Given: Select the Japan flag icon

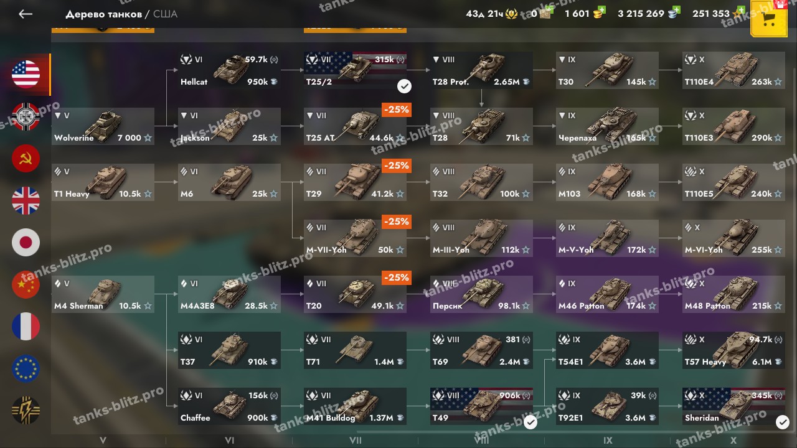Looking at the screenshot, I should click(26, 243).
